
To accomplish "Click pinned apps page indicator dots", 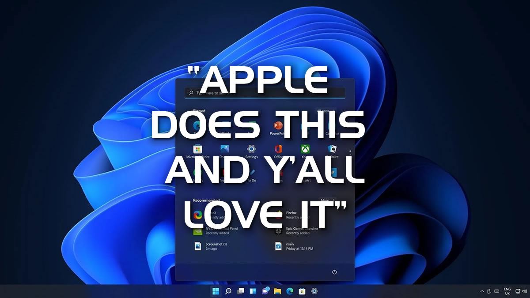I will coord(350,152).
